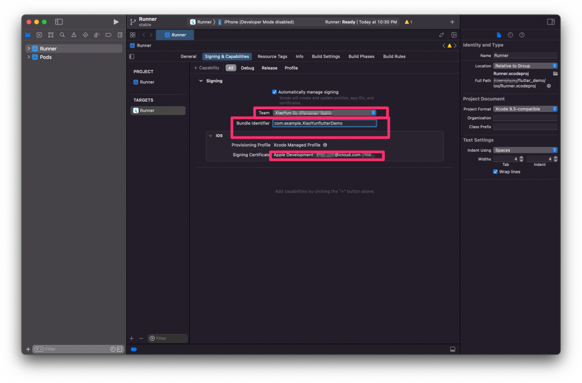
Task: Click the inspector Name field
Action: (x=525, y=55)
